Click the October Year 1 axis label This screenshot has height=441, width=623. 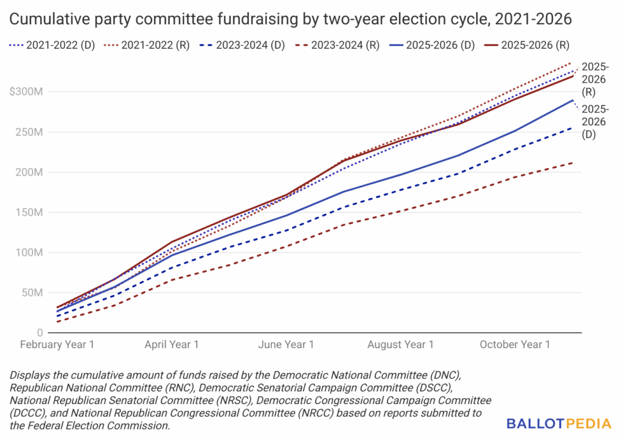(x=515, y=344)
